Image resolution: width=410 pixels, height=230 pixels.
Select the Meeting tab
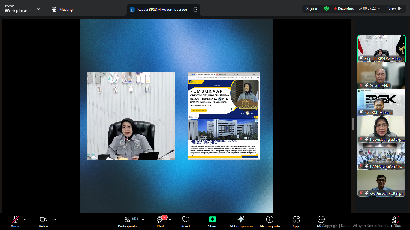62,10
